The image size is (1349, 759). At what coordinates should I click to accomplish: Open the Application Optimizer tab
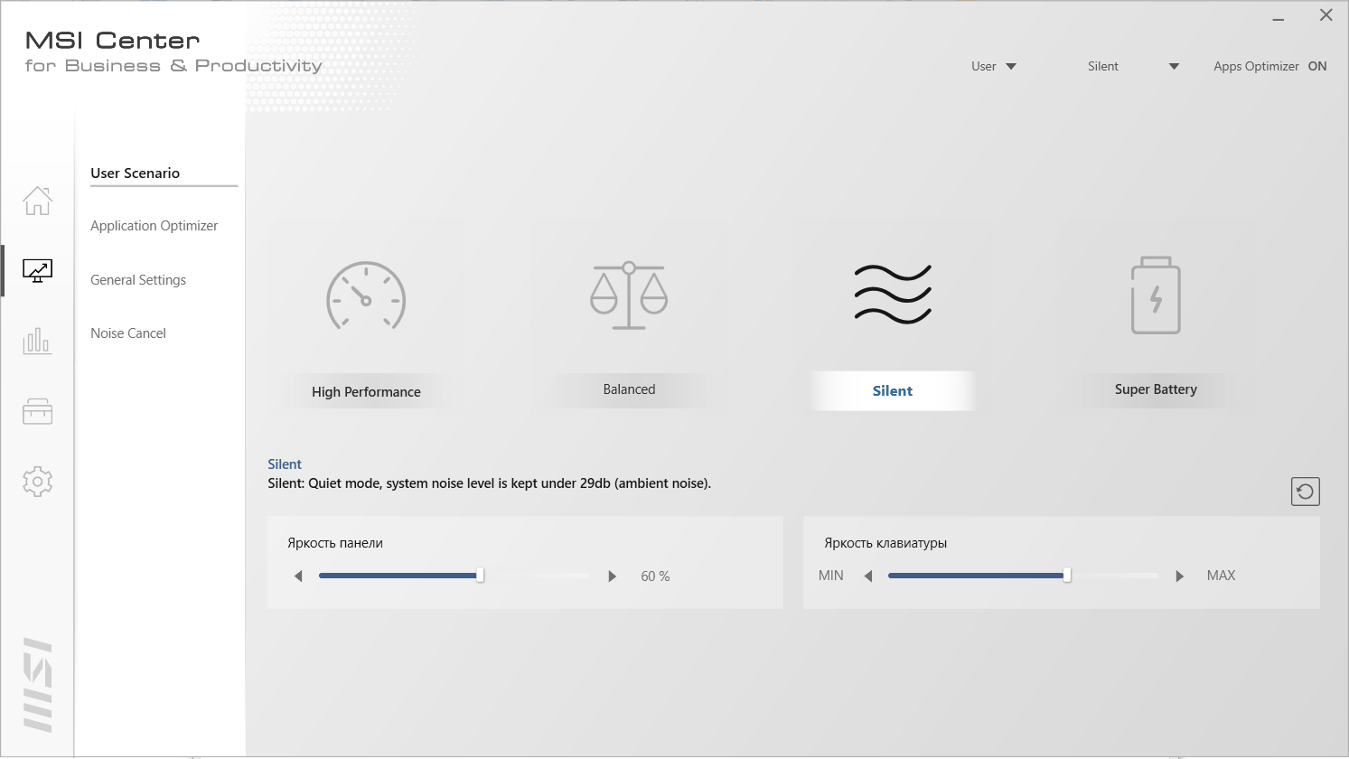(x=155, y=226)
